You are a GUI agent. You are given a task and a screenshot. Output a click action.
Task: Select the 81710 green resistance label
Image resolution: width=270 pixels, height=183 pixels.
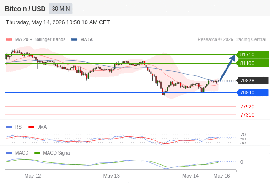coord(253,54)
